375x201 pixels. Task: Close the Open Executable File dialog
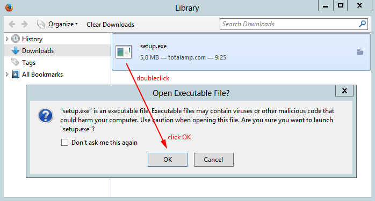coord(344,91)
